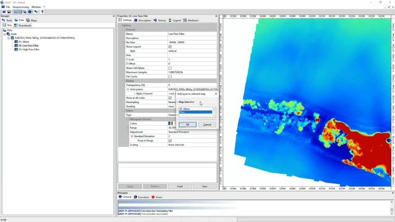Open the Attributes tab in Properties
The image size is (395, 222).
coord(191,20)
